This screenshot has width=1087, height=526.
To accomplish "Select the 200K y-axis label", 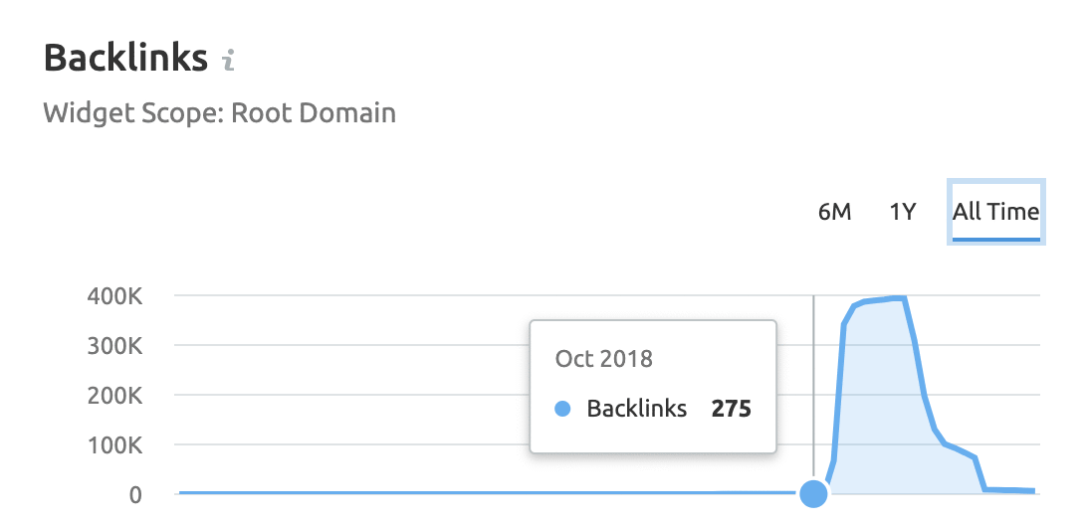I will (115, 396).
